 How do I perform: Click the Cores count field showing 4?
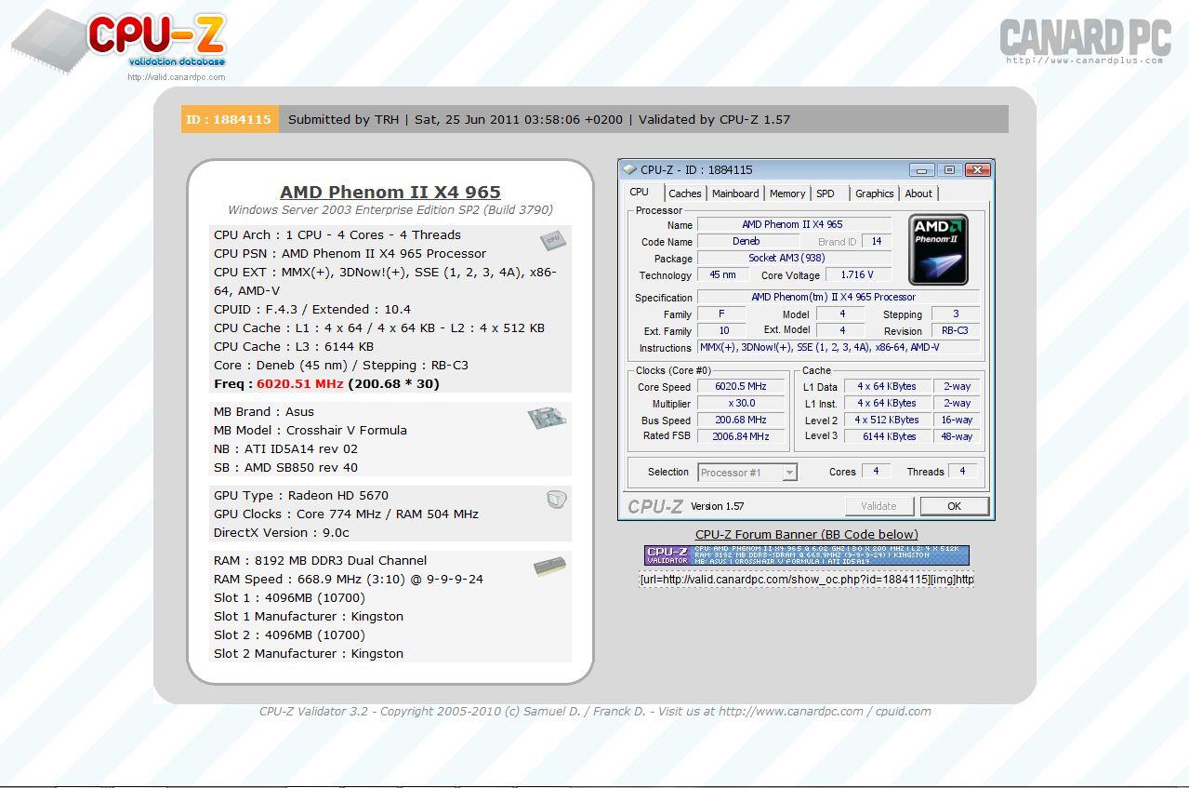(876, 472)
